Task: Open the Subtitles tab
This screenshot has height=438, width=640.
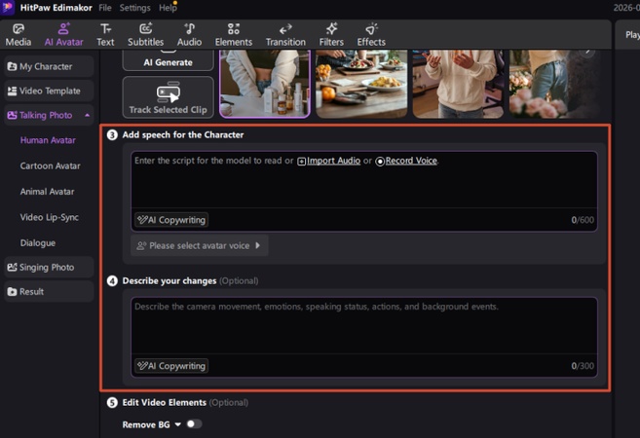Action: click(146, 35)
